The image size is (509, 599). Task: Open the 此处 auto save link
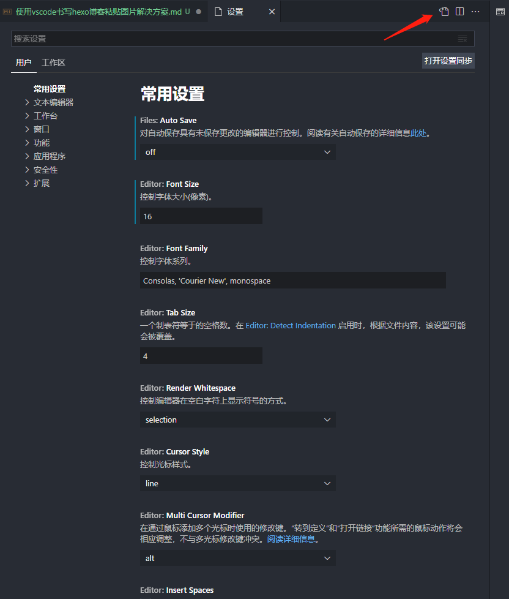[418, 133]
